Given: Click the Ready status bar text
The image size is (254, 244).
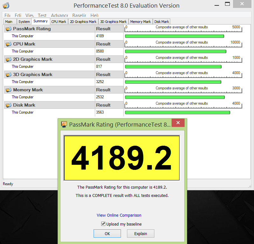Looking at the screenshot, I should pyautogui.click(x=8, y=184).
